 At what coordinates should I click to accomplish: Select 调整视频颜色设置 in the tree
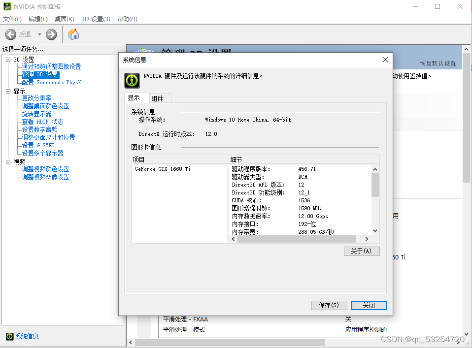pyautogui.click(x=45, y=169)
